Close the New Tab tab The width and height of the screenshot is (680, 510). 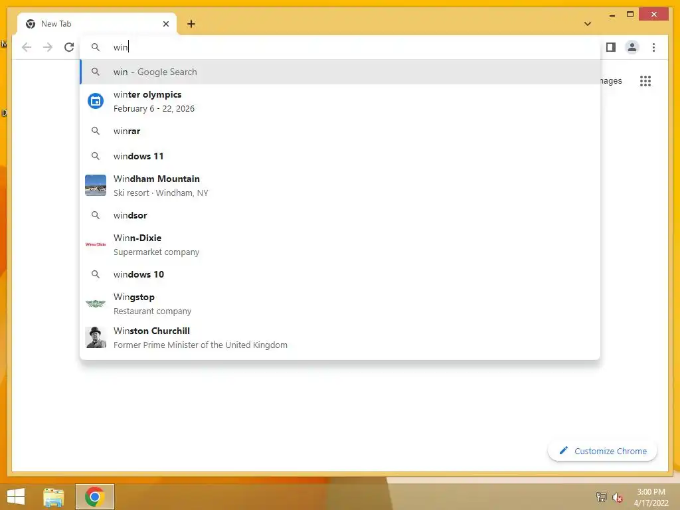165,24
